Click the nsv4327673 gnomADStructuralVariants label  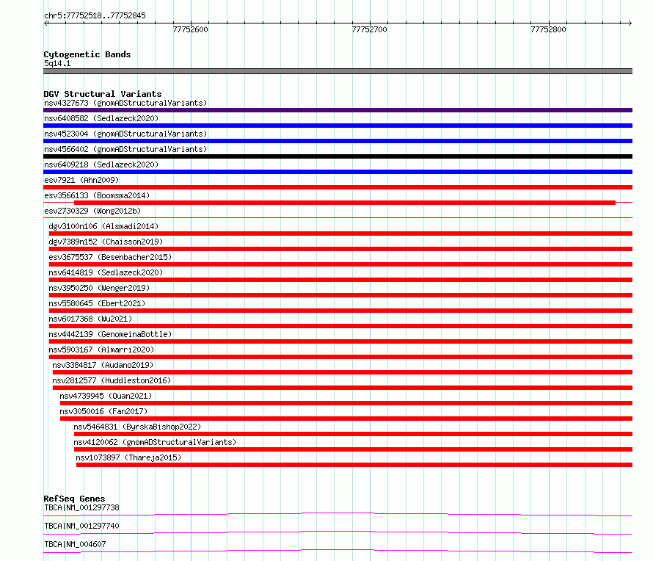(125, 103)
